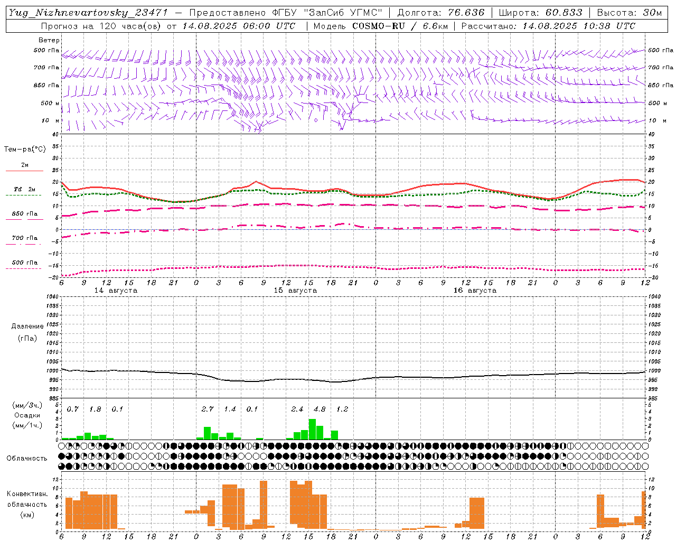Click the Конвективн. облачность panel label
This screenshot has width=676, height=541.
[27, 499]
